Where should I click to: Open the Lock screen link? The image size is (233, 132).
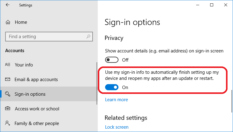117,127
